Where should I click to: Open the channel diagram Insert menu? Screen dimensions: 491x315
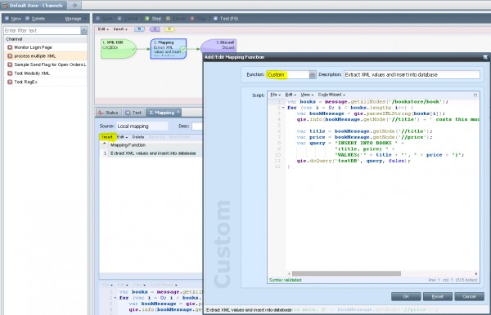tap(120, 29)
